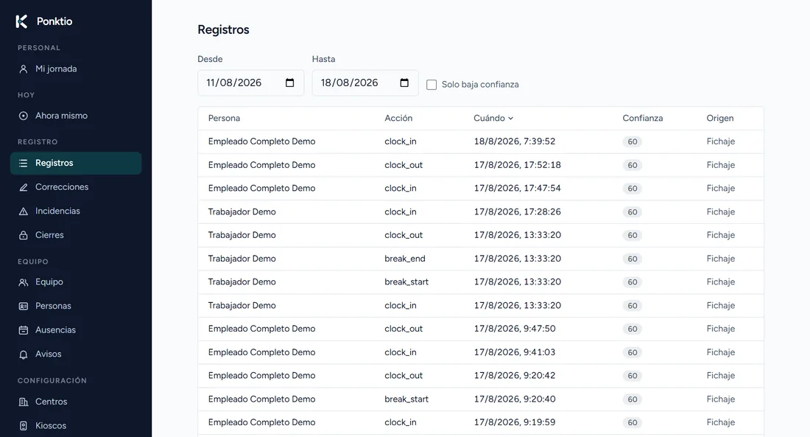
Task: Click the Equipo people icon
Action: coord(24,282)
